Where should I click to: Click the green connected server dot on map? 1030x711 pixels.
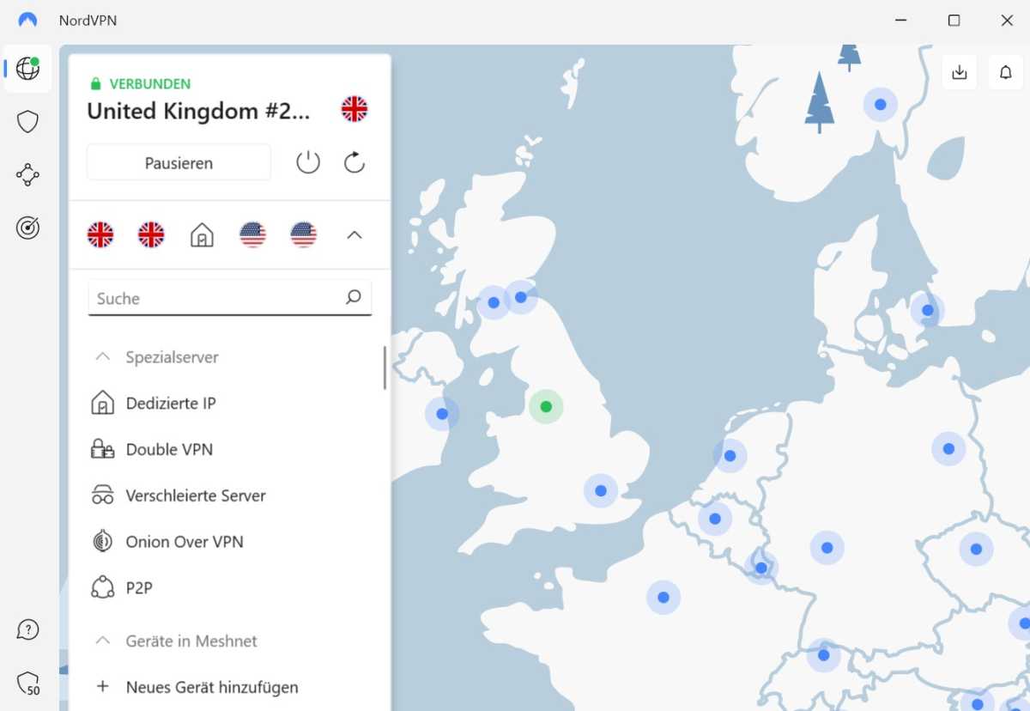pos(545,406)
